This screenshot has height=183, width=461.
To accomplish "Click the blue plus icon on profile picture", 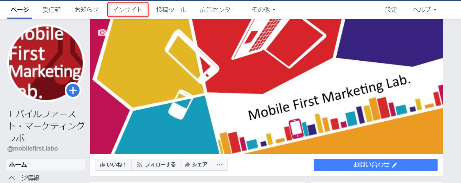I will pyautogui.click(x=73, y=91).
